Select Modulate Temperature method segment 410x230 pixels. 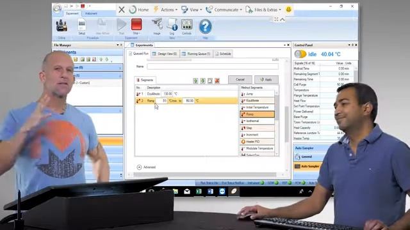[x=257, y=148]
